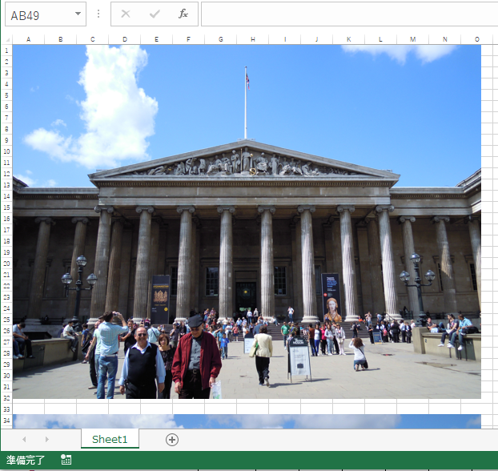Select column header O
The height and width of the screenshot is (471, 498).
pos(476,39)
